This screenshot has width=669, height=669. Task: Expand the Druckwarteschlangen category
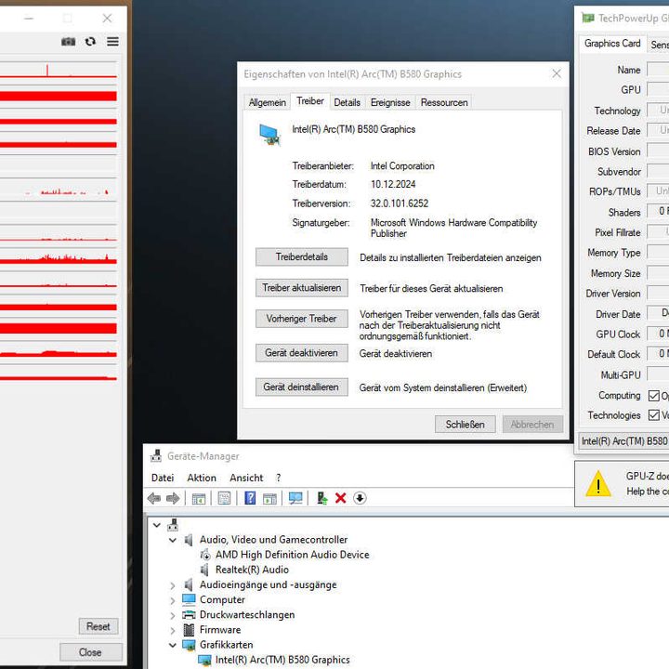[x=173, y=615]
